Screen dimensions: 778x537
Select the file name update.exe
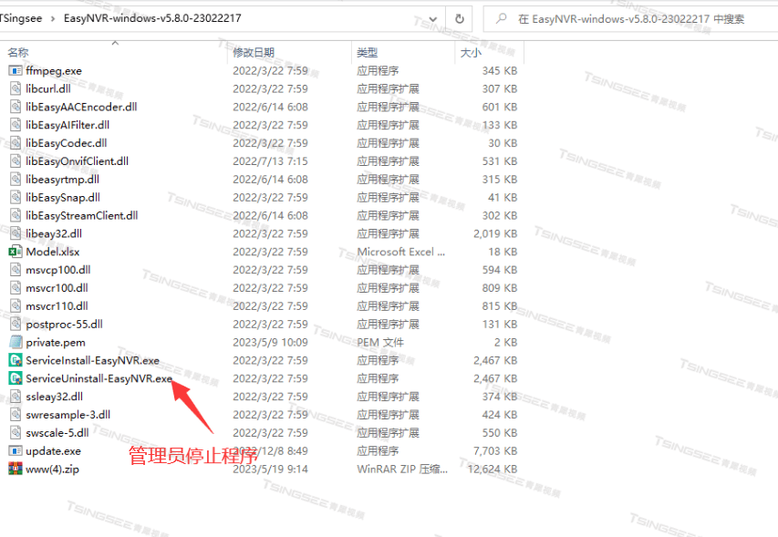coord(53,451)
